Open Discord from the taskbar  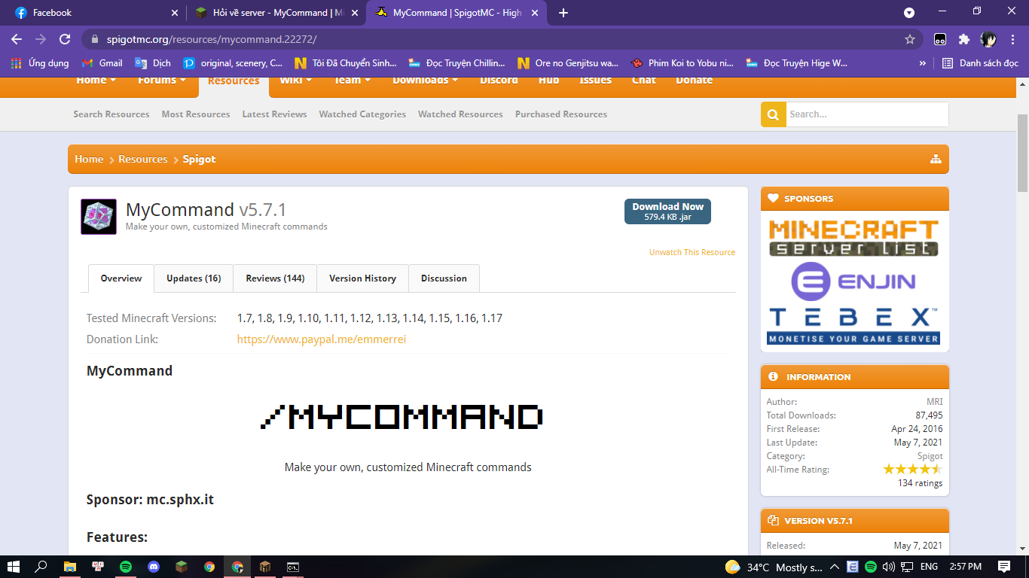click(x=154, y=567)
